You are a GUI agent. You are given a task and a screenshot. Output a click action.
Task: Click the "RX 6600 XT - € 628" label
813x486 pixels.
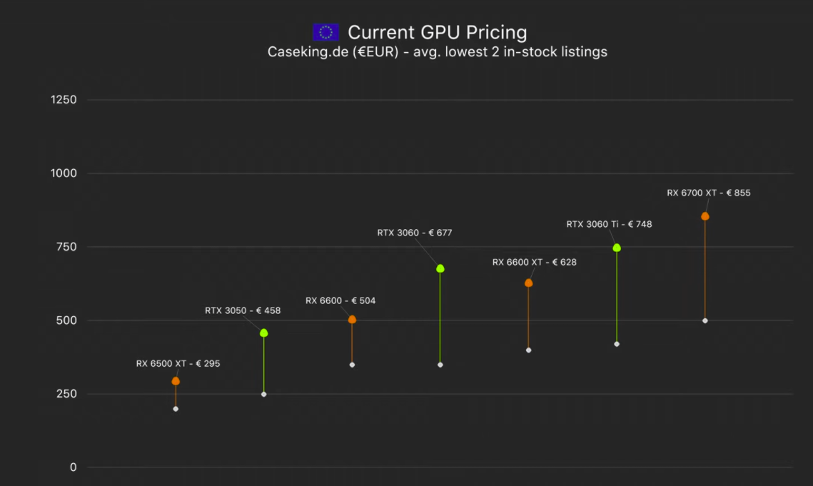(x=535, y=262)
